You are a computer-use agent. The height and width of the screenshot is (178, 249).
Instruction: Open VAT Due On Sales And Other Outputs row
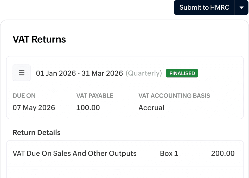(x=75, y=154)
